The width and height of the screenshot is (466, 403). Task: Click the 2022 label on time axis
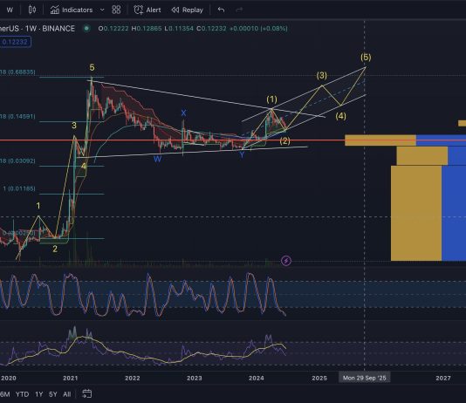click(133, 378)
